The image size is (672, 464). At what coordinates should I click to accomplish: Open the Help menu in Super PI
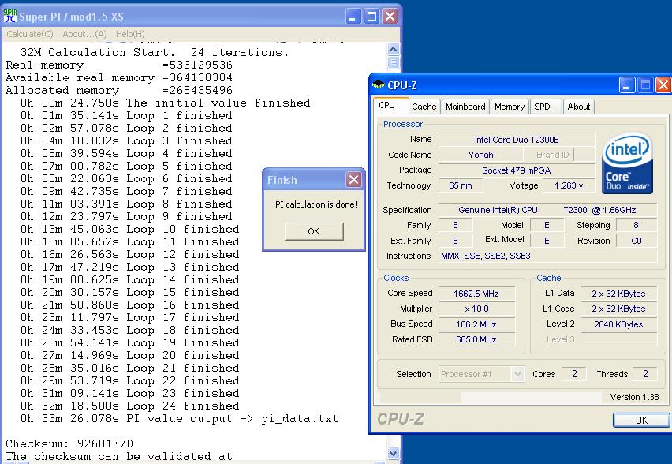point(130,34)
